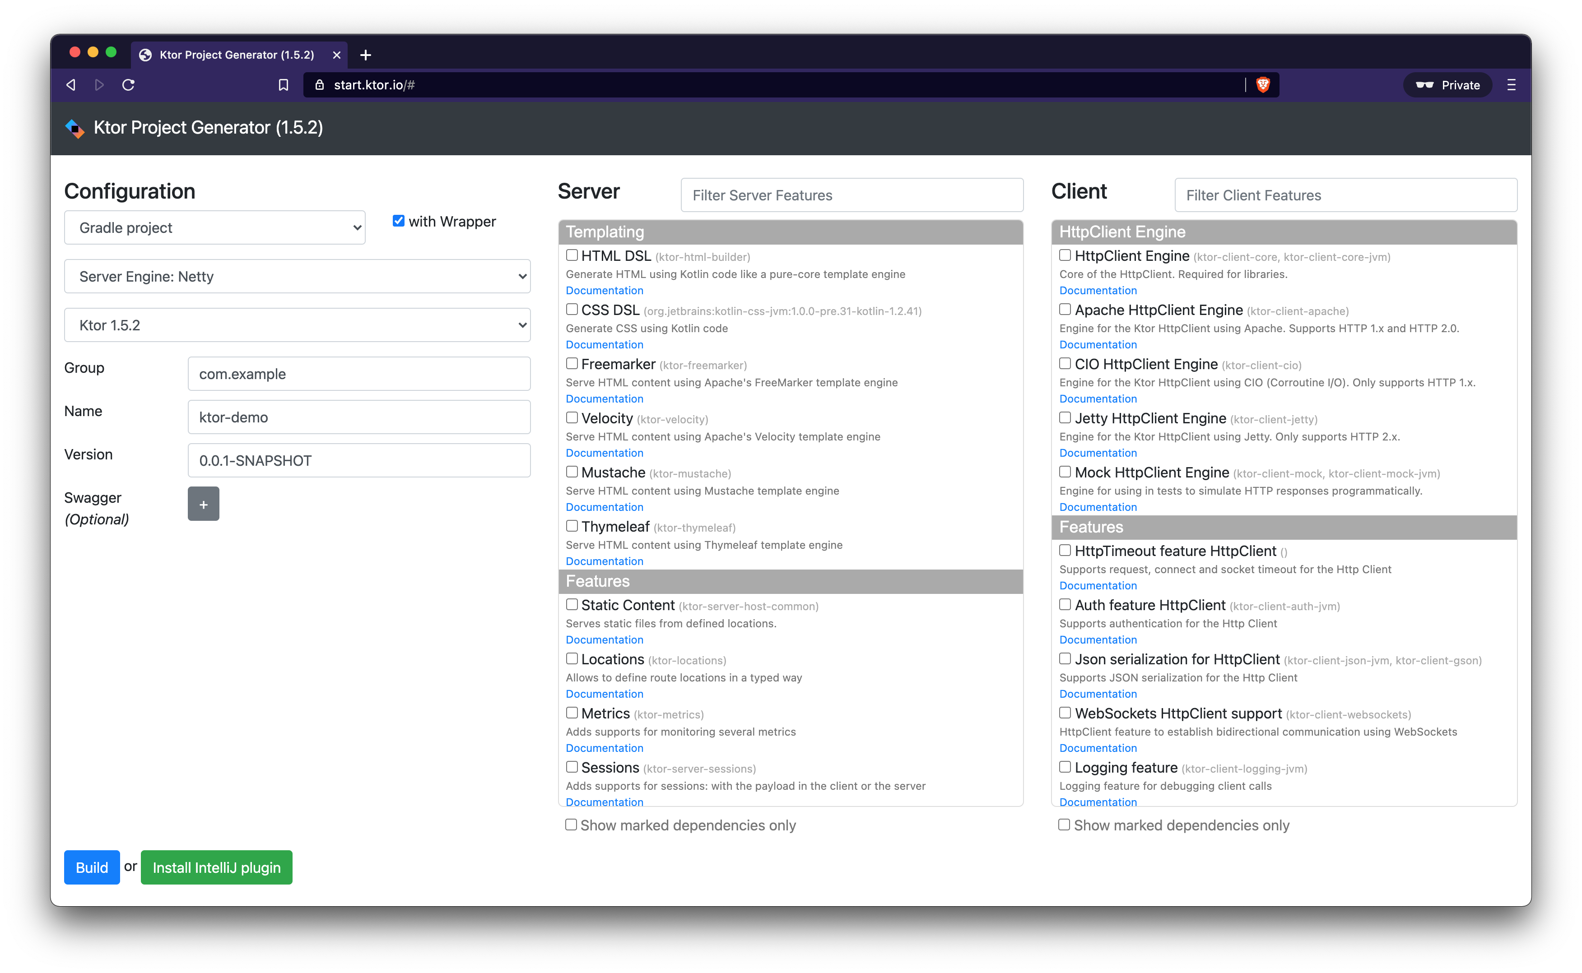Click the blue Build button
The image size is (1582, 973).
pos(92,867)
